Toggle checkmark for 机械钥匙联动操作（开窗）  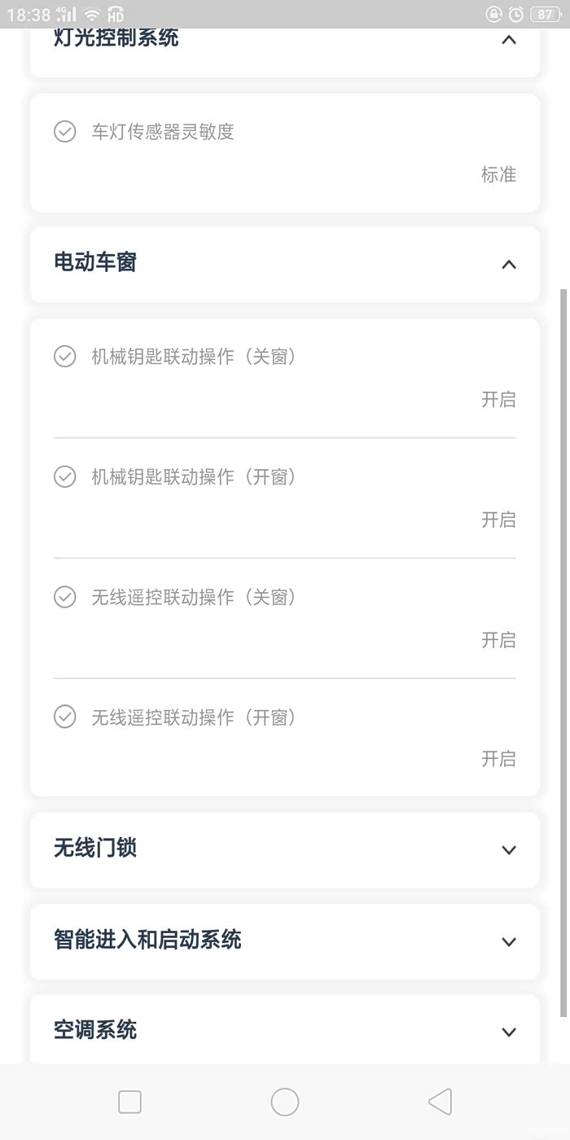[65, 476]
